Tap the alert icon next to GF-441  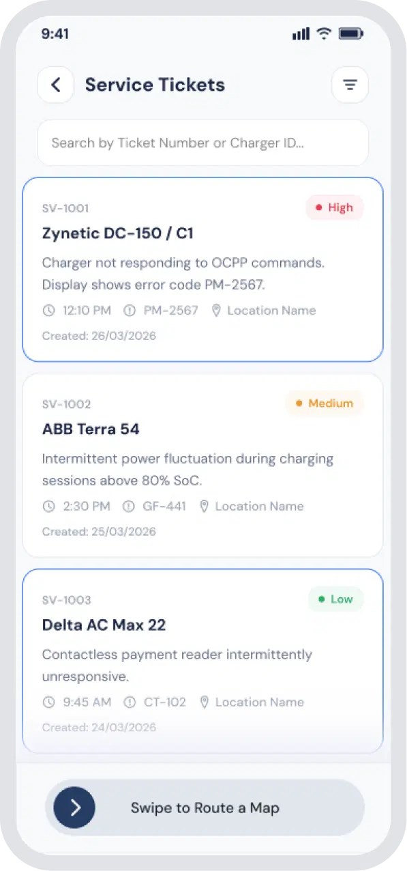click(x=129, y=506)
